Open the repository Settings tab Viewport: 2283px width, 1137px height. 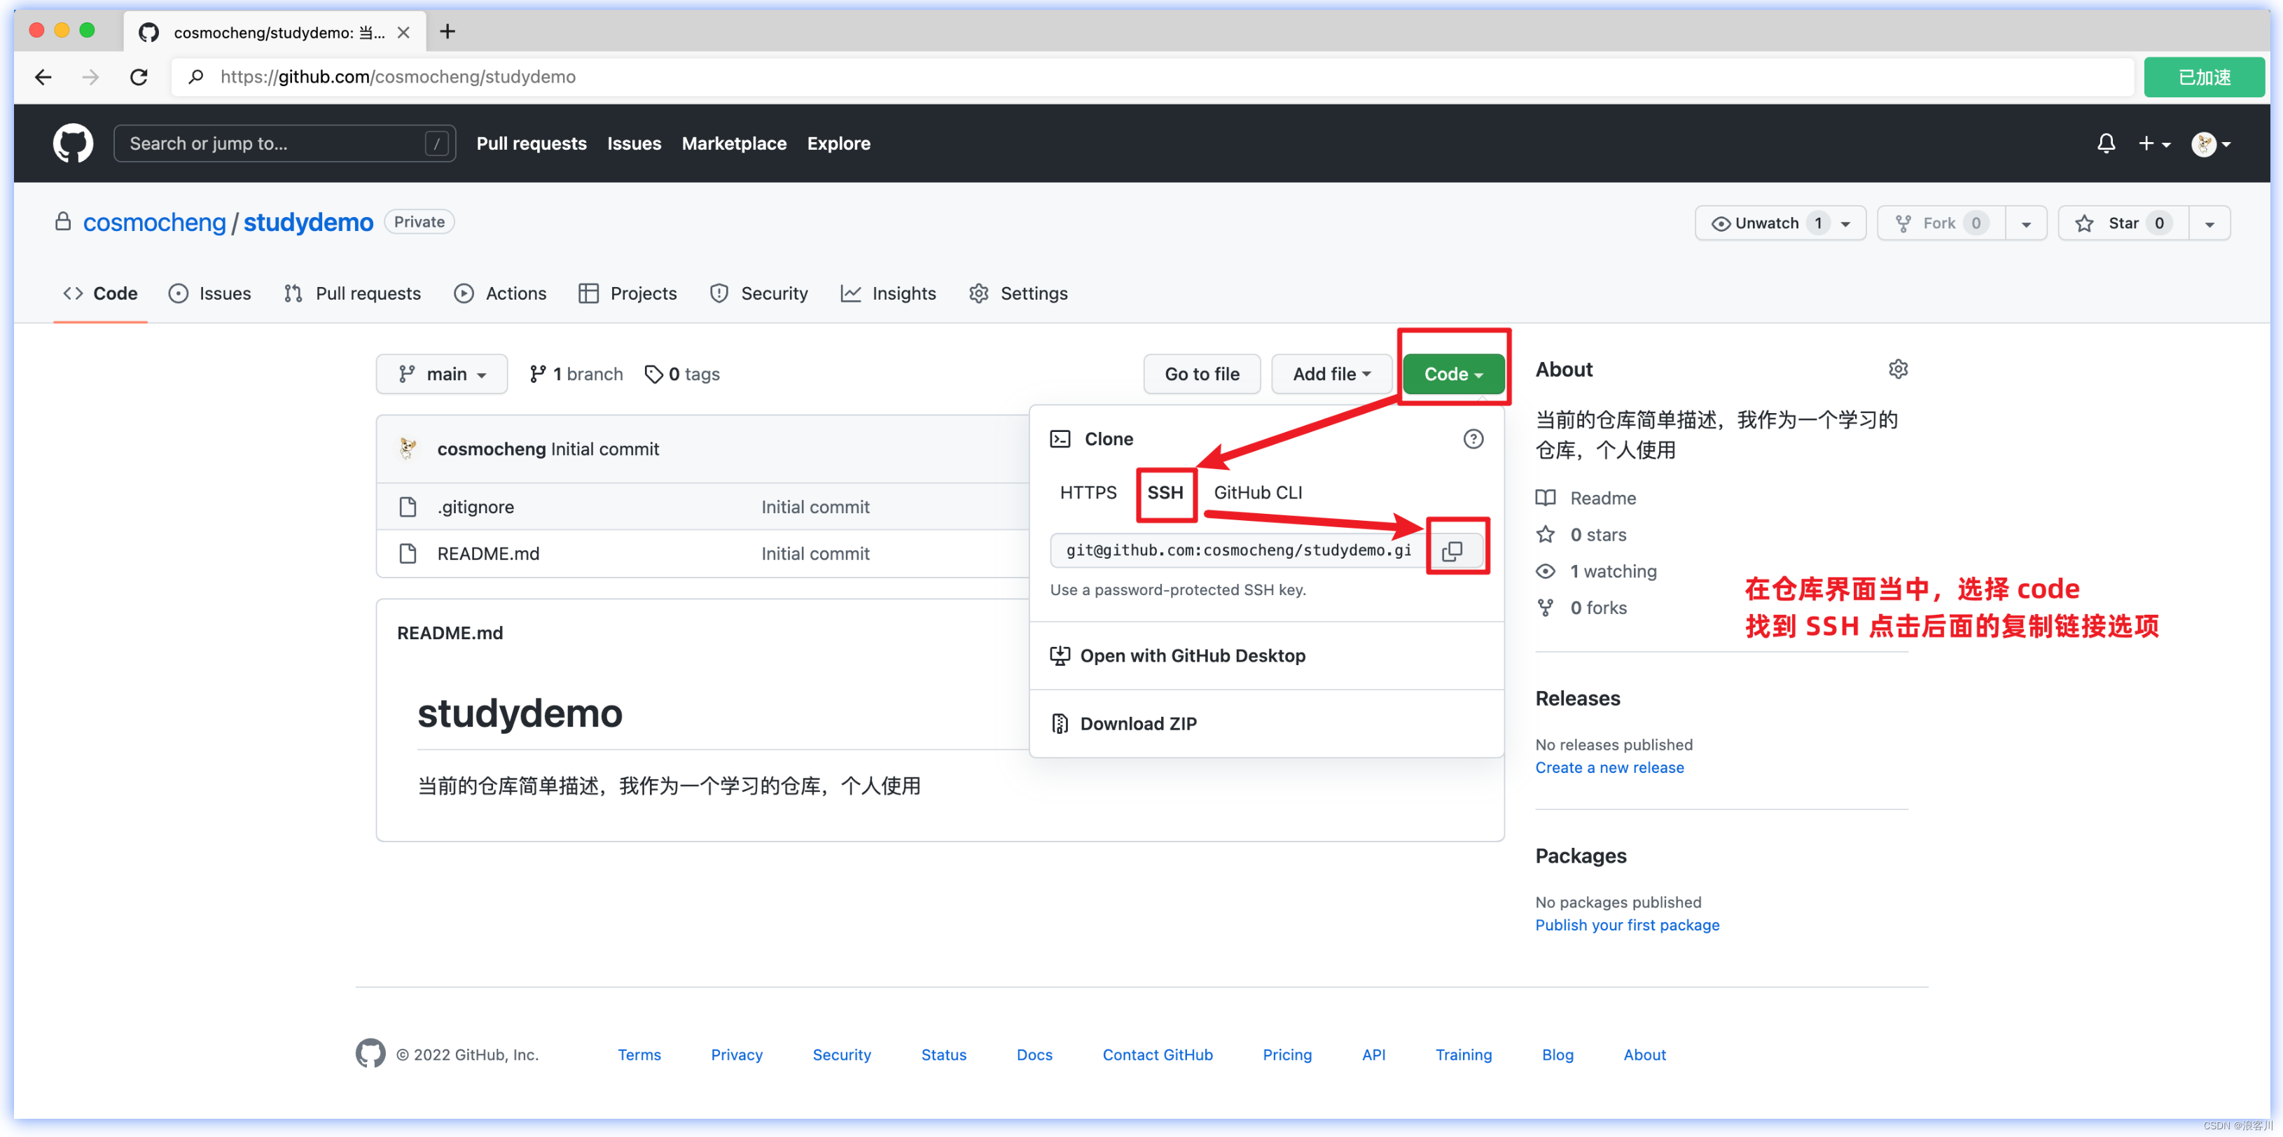[x=1018, y=293]
